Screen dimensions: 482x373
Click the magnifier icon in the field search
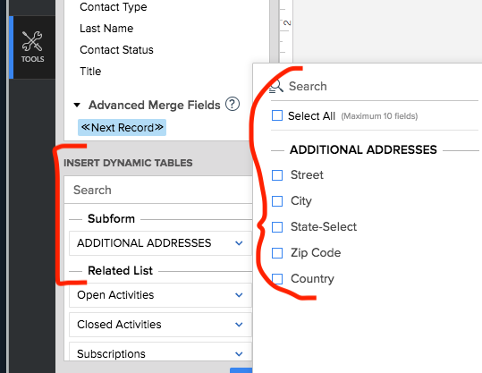(x=276, y=87)
